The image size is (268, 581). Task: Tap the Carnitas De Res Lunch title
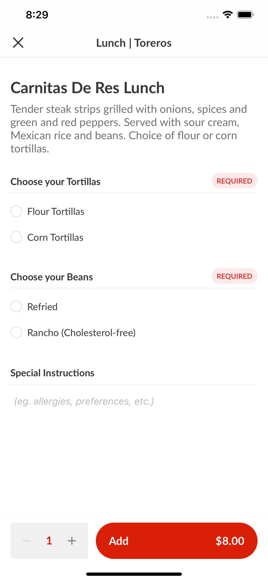tap(88, 88)
